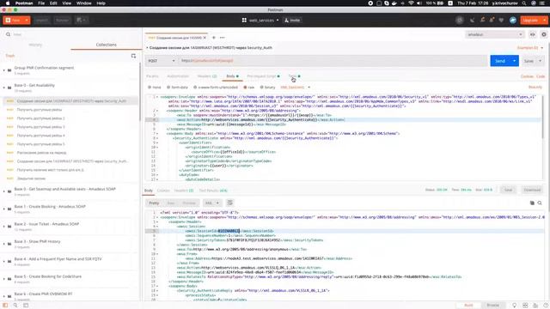Open manage environments gear icon

click(x=544, y=34)
